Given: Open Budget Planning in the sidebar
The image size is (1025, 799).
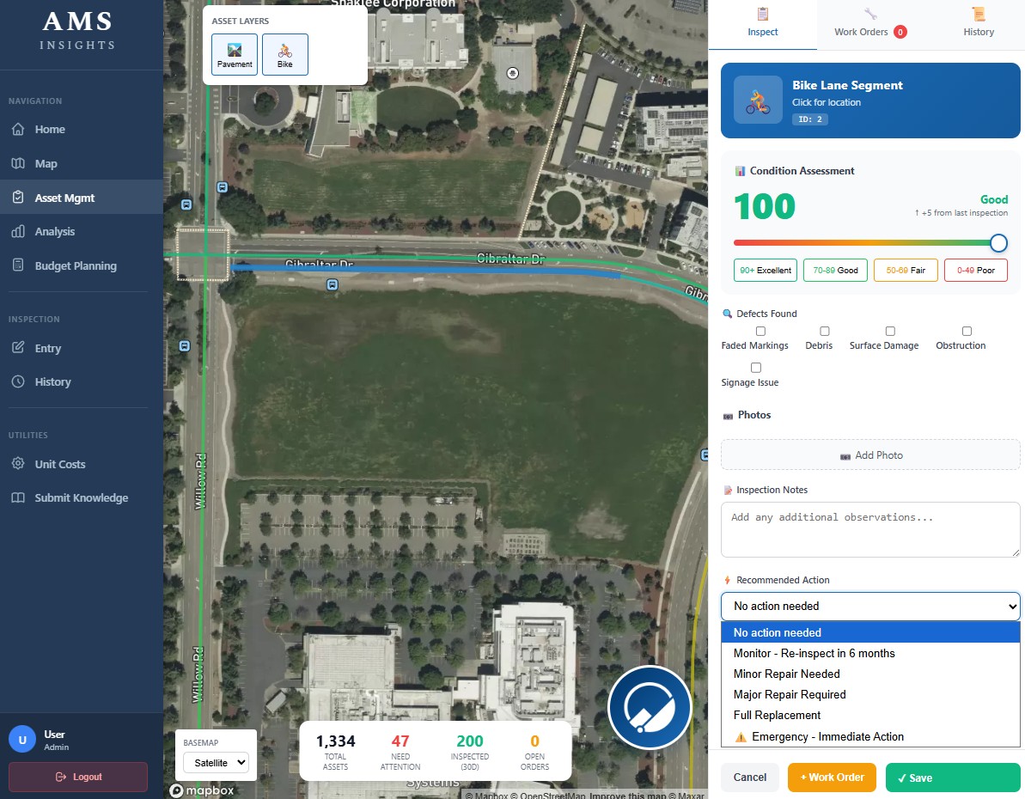Looking at the screenshot, I should (75, 265).
